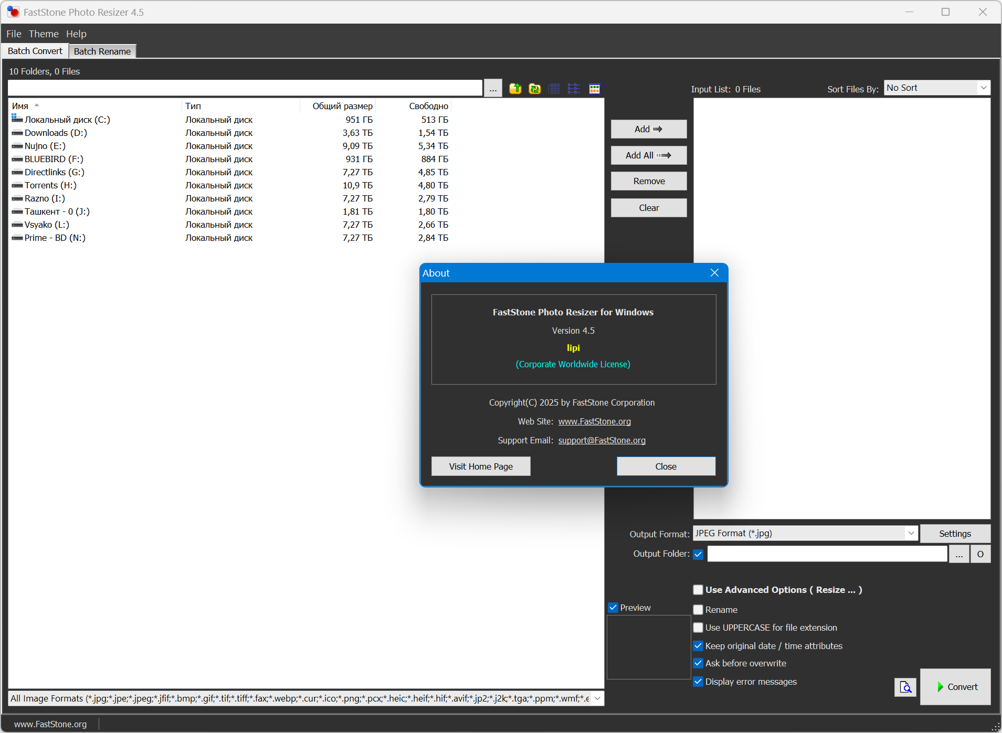Click the drive icon for Downloads (D:)
The image size is (1002, 733).
click(17, 133)
